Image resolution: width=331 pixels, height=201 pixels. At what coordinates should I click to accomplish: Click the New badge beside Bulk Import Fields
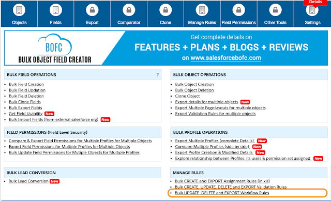click(x=106, y=120)
